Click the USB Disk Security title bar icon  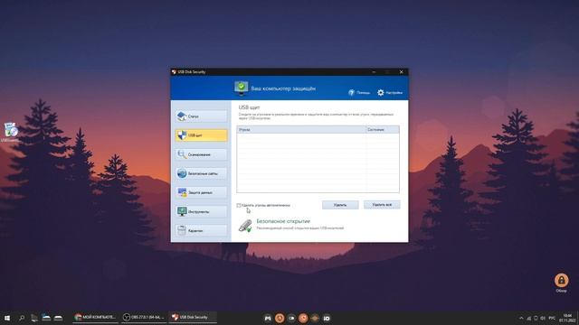pyautogui.click(x=174, y=72)
